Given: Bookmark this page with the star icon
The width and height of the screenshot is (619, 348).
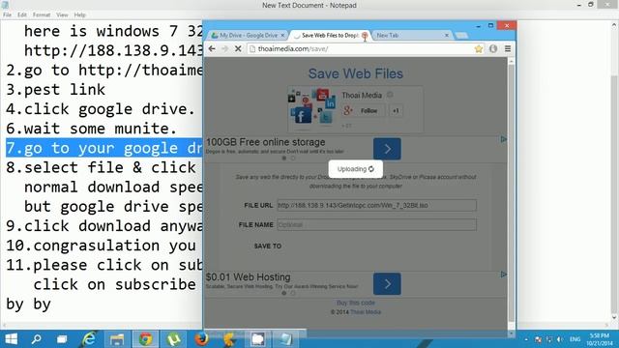Looking at the screenshot, I should 479,49.
